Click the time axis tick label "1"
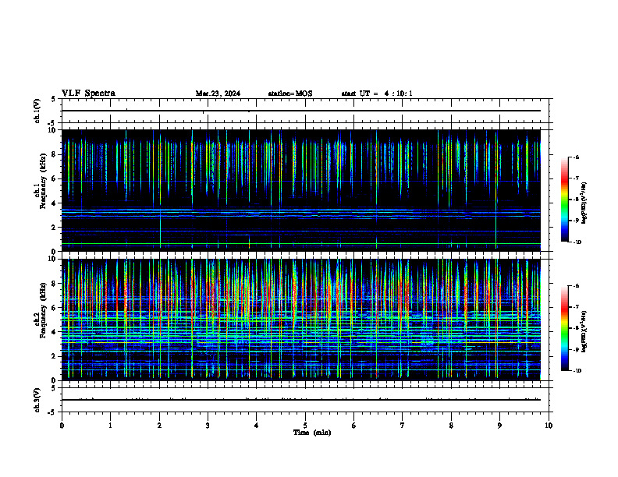Screen dimensions: 618x477 pos(110,426)
